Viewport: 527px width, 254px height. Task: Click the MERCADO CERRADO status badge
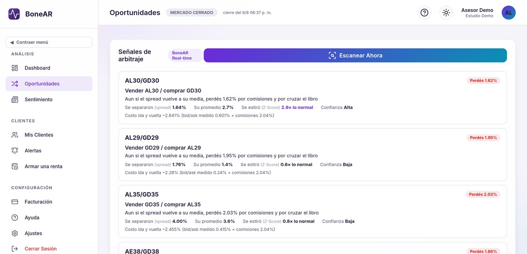[192, 13]
